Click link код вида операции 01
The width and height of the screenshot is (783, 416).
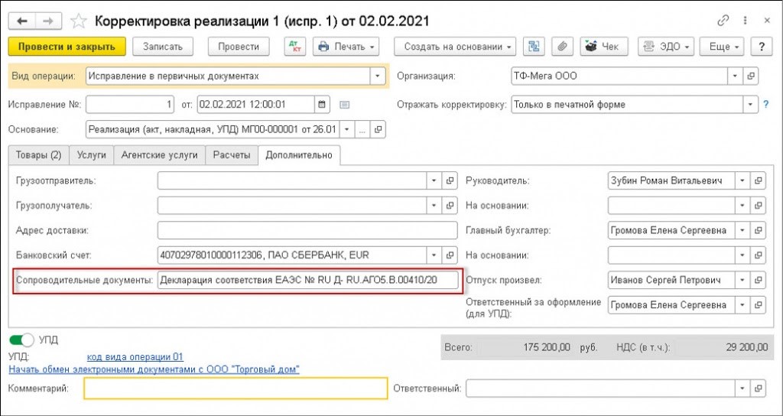coord(135,356)
